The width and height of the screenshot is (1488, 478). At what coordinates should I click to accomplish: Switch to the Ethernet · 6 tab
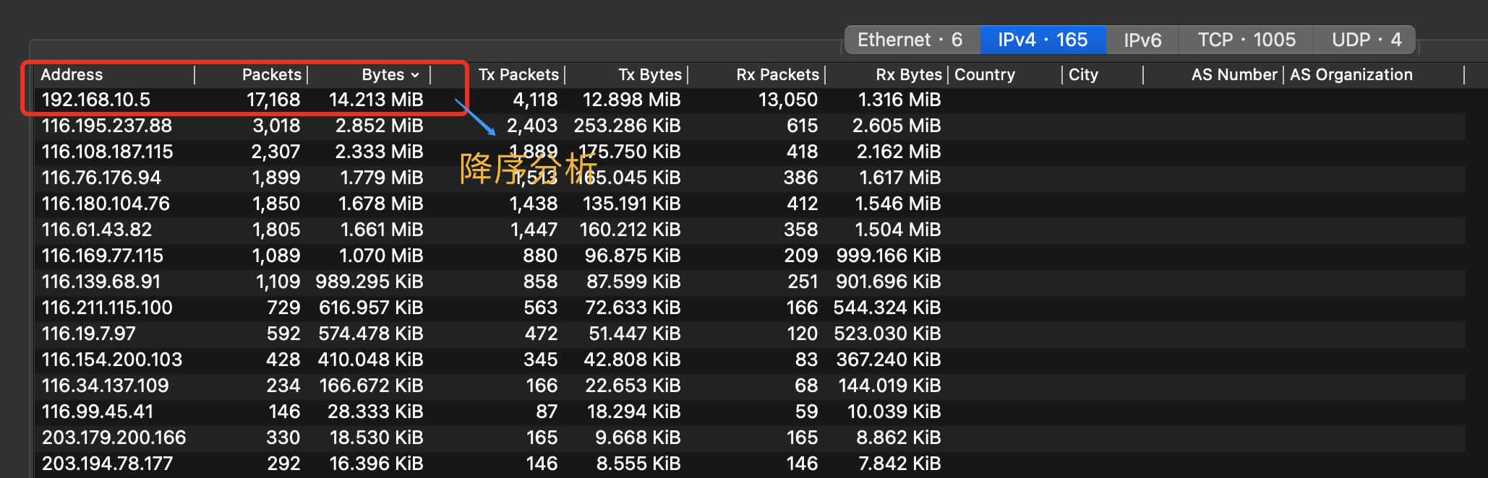[x=910, y=40]
